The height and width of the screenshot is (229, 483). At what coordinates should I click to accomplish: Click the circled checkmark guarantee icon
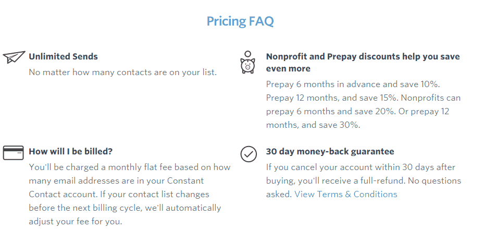pos(249,154)
